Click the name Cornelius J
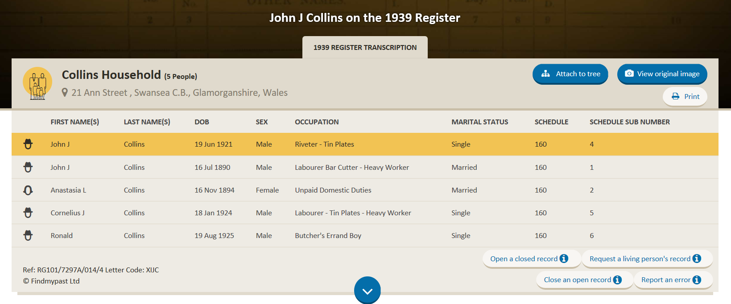The height and width of the screenshot is (304, 731). point(67,213)
